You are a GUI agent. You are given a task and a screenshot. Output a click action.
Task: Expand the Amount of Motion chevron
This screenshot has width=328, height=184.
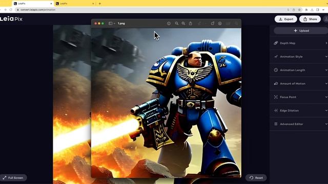(x=326, y=83)
